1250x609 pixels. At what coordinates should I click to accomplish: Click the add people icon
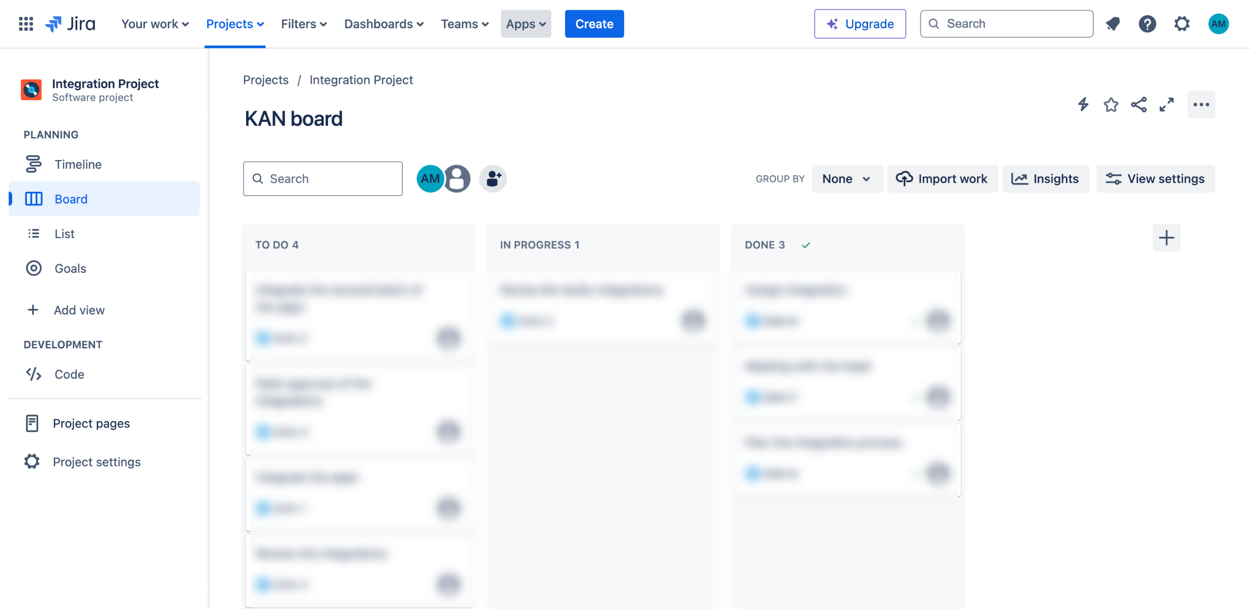click(x=493, y=179)
